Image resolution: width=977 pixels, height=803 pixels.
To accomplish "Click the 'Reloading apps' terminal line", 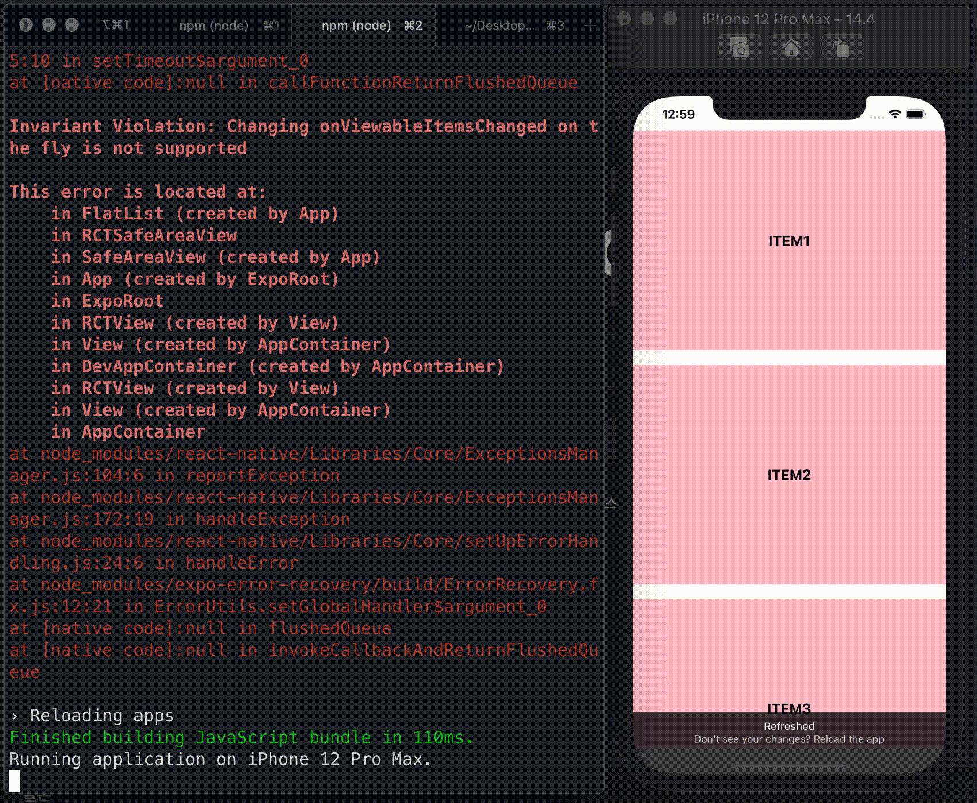I will (x=92, y=715).
